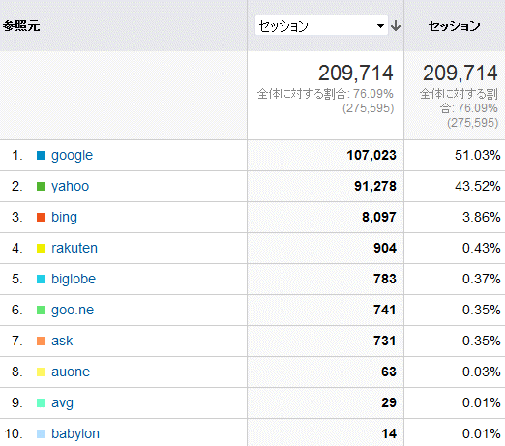
Task: Click the light green swatch beside goo.ne
Action: (x=41, y=311)
